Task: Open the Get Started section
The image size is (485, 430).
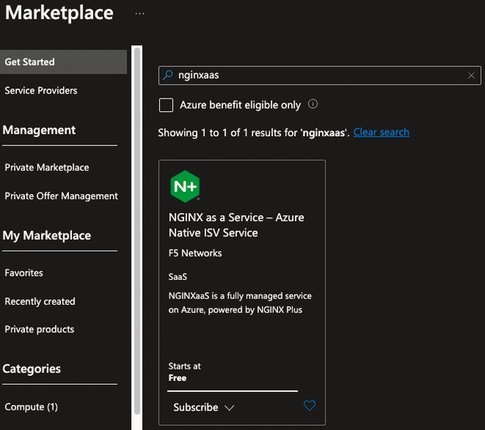Action: tap(30, 61)
